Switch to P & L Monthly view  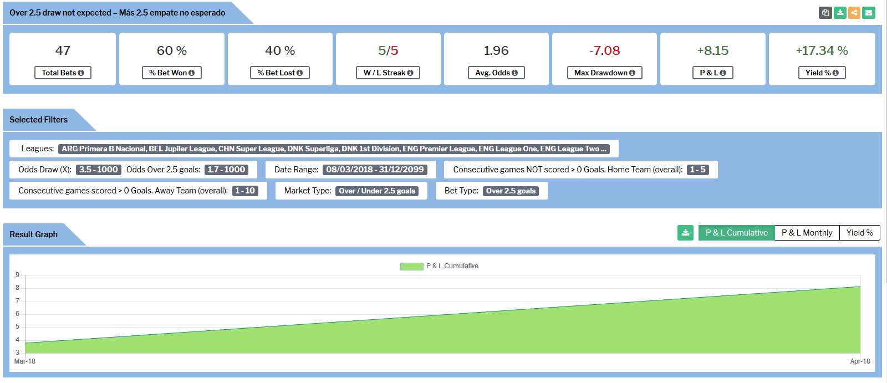(807, 233)
